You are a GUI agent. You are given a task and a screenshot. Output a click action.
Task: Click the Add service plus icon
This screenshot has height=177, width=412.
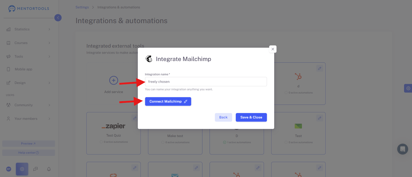(114, 80)
